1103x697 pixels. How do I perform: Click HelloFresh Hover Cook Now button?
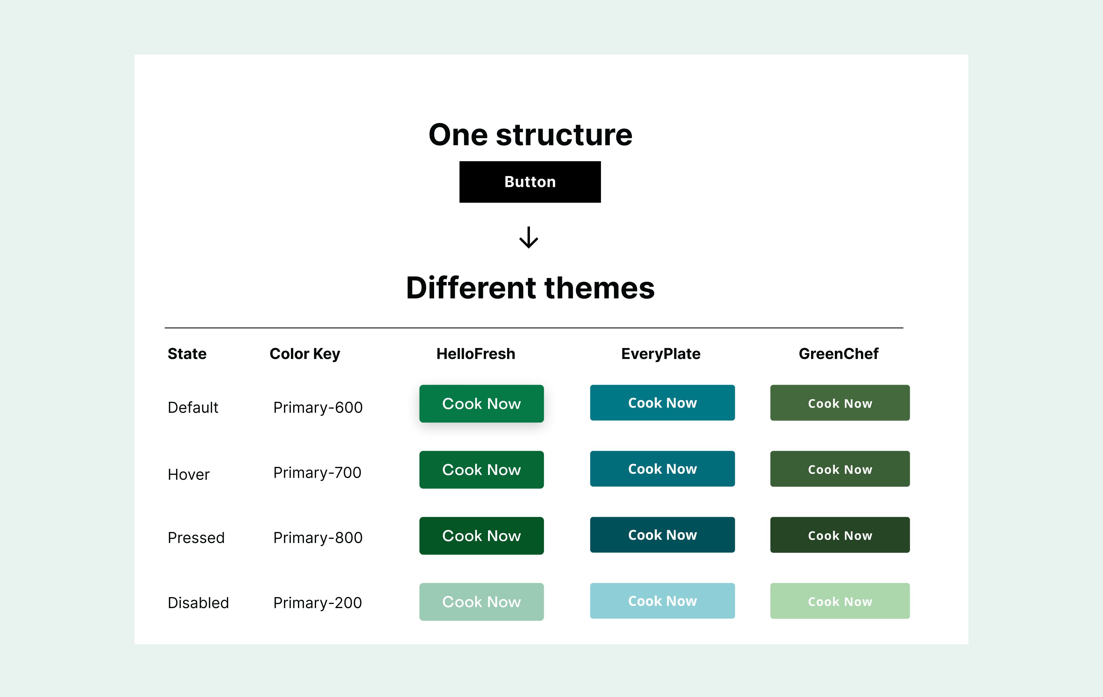481,470
